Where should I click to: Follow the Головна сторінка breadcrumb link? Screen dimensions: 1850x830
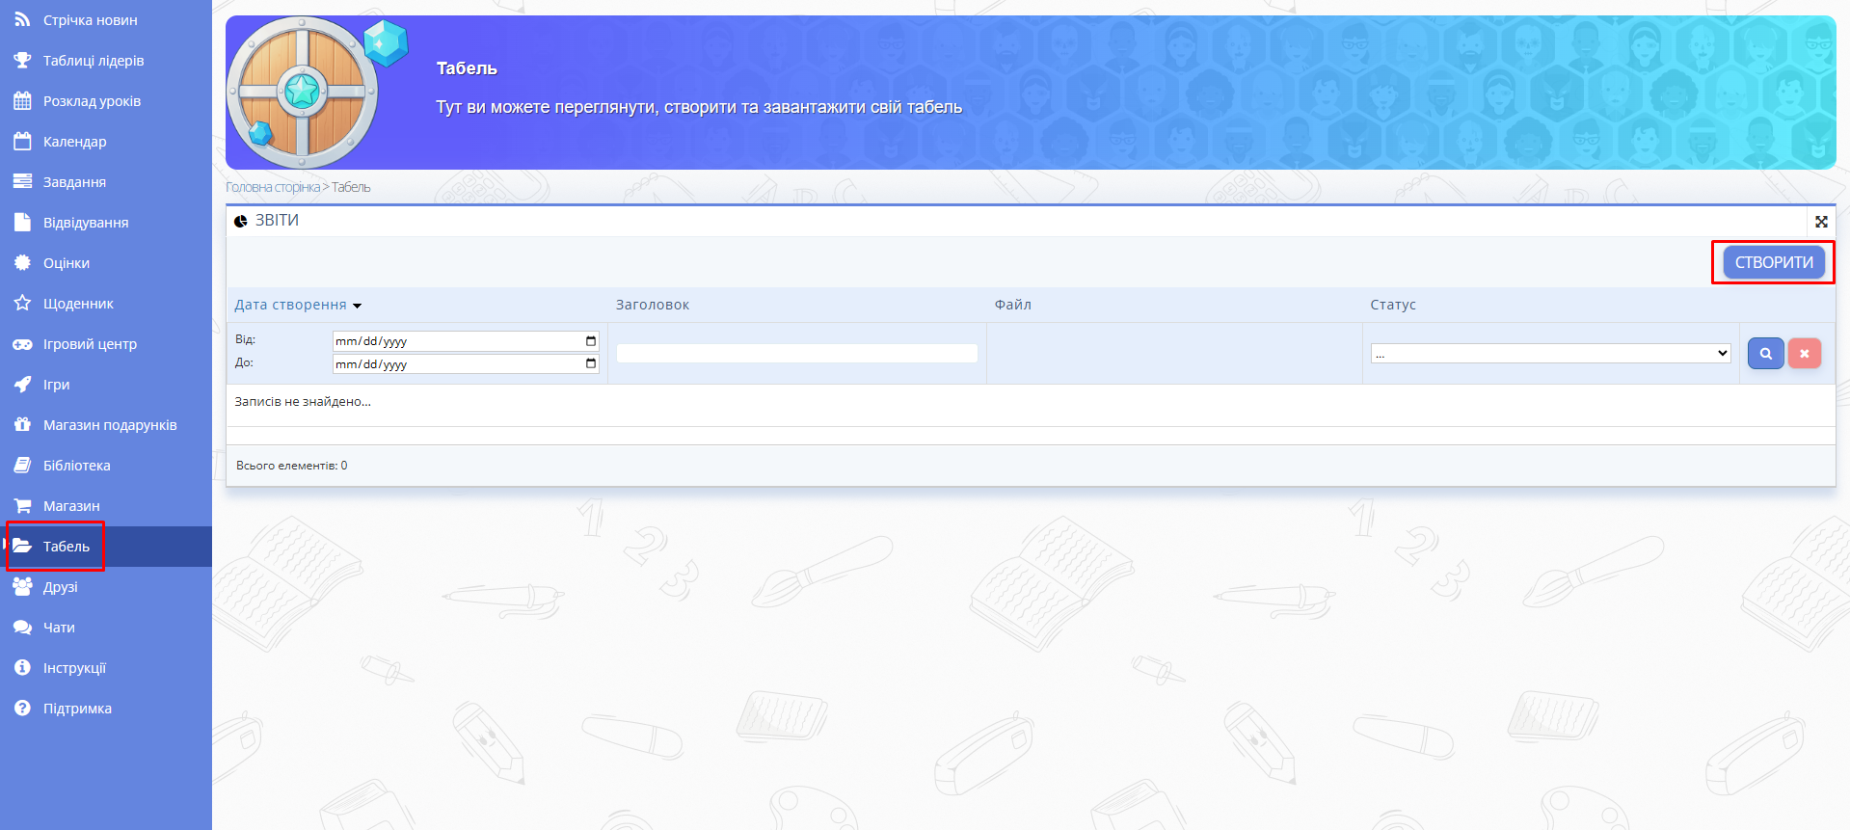(272, 187)
